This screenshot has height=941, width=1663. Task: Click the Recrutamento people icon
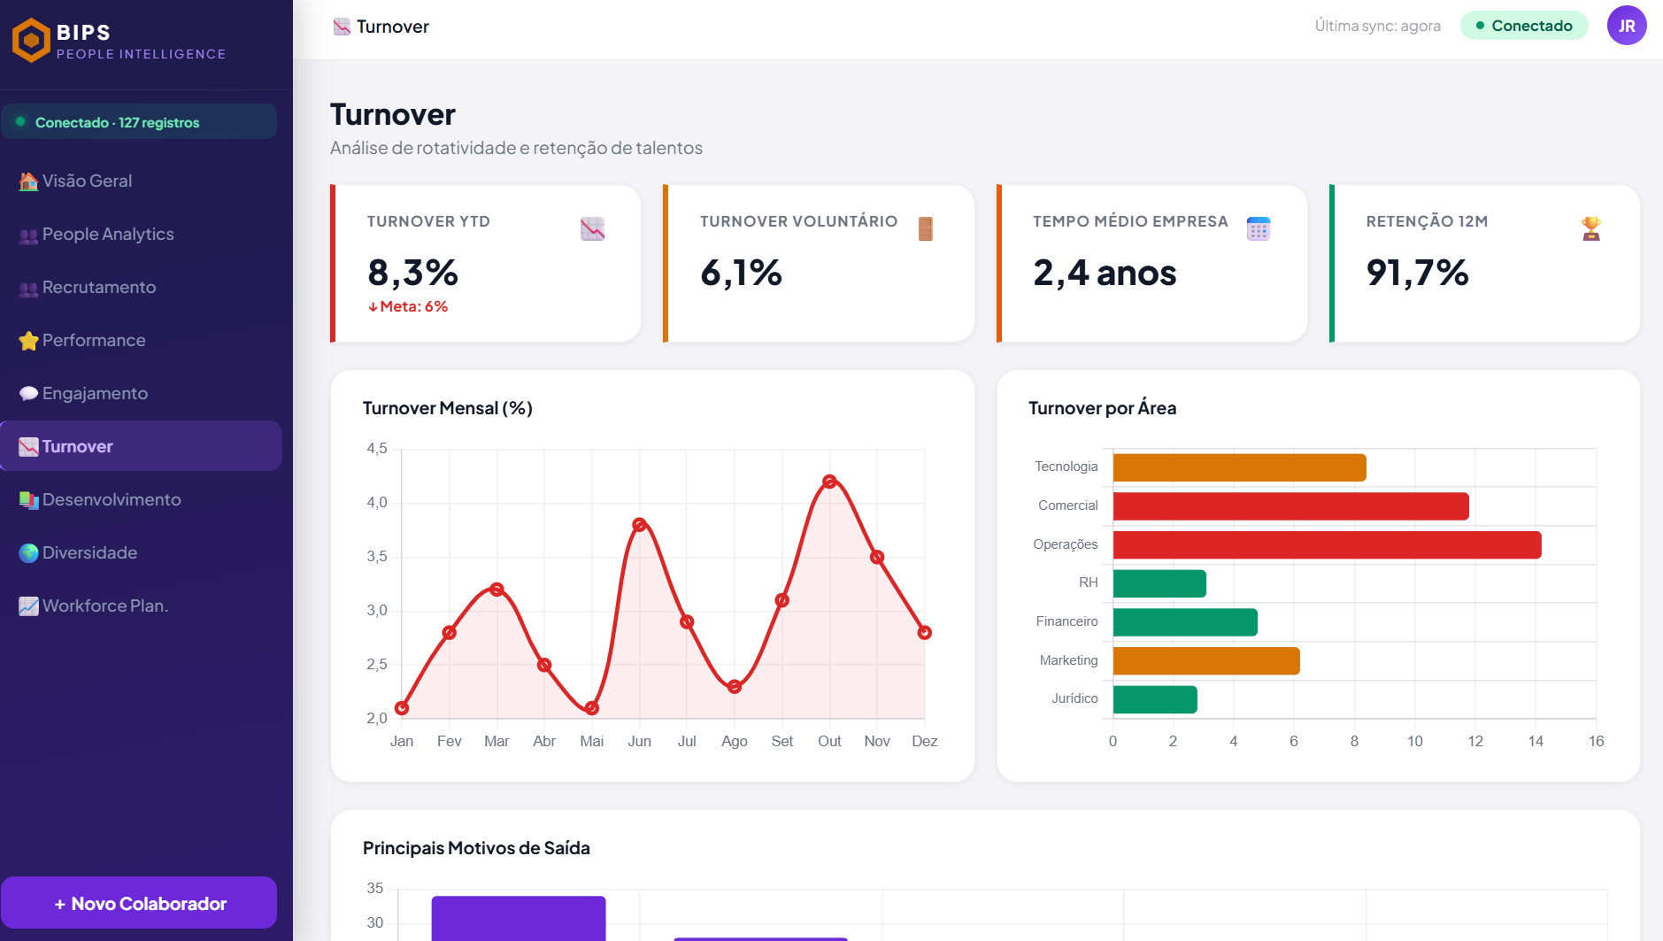[28, 289]
